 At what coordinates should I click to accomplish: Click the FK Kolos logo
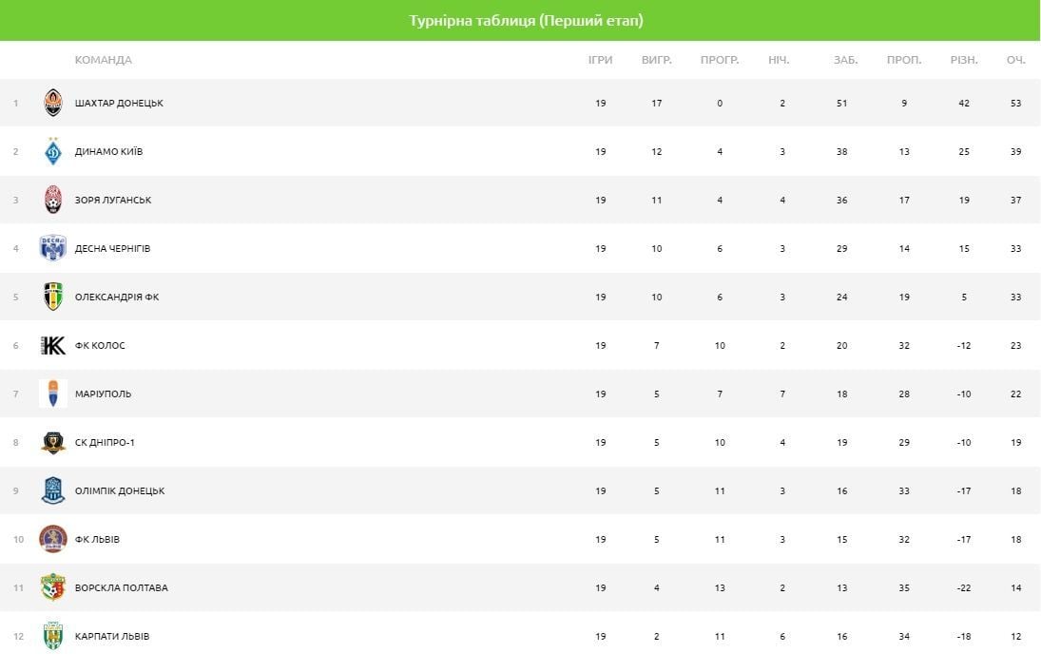click(x=53, y=345)
